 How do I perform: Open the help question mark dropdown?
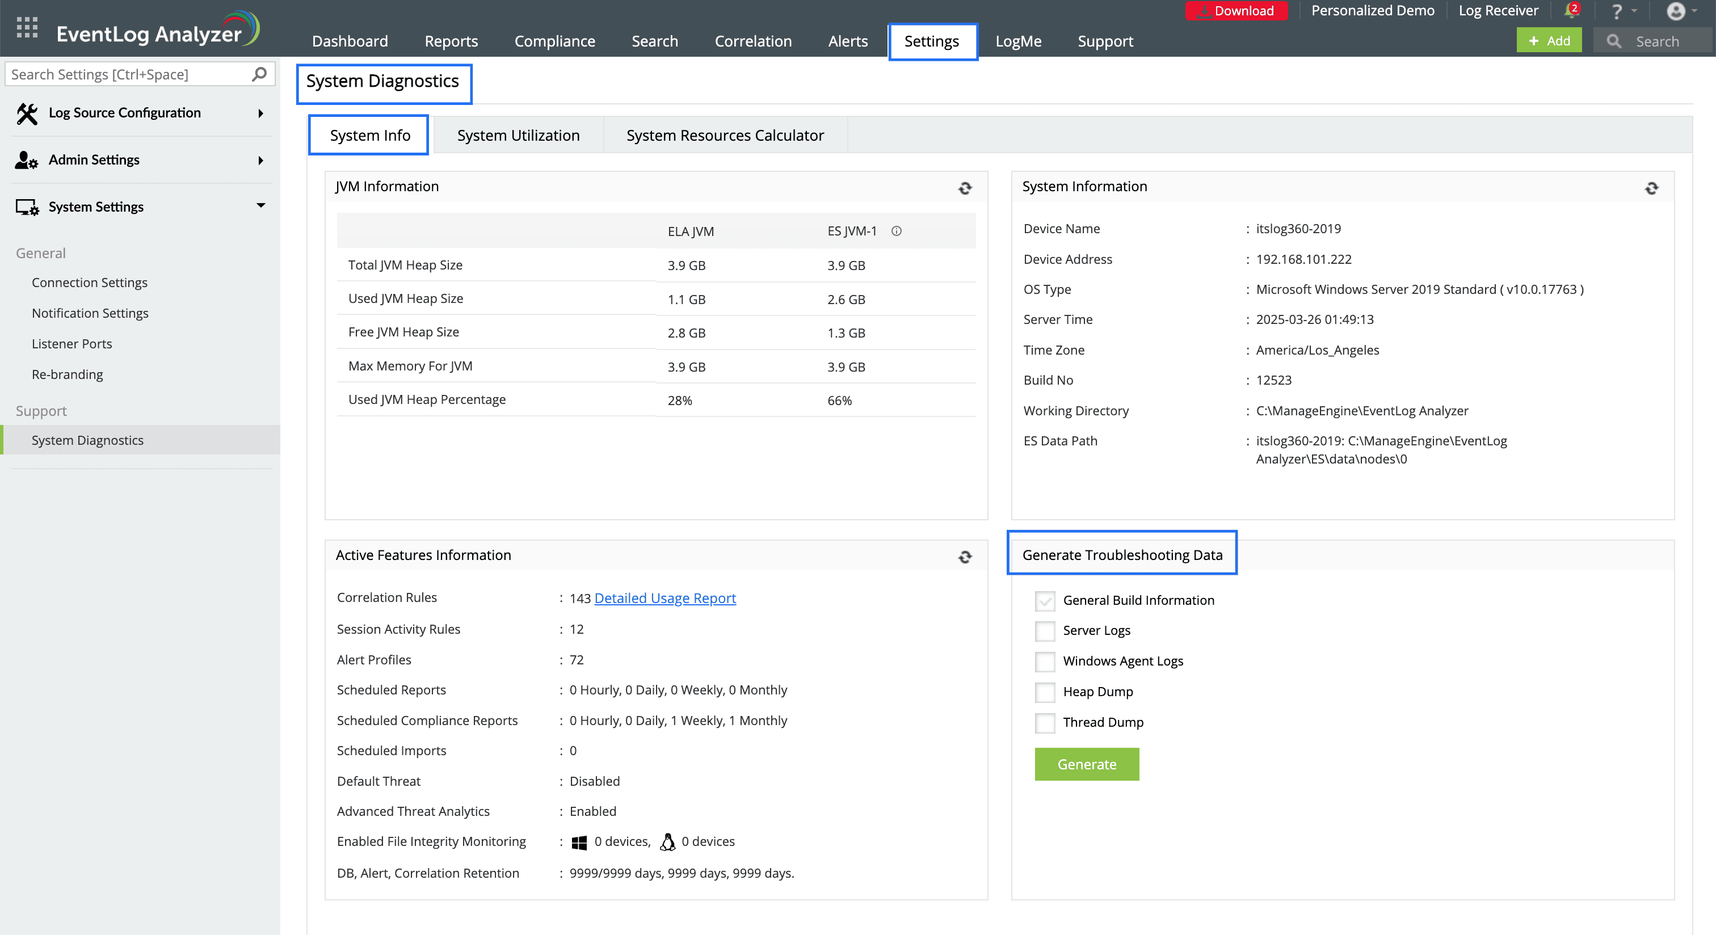1617,11
